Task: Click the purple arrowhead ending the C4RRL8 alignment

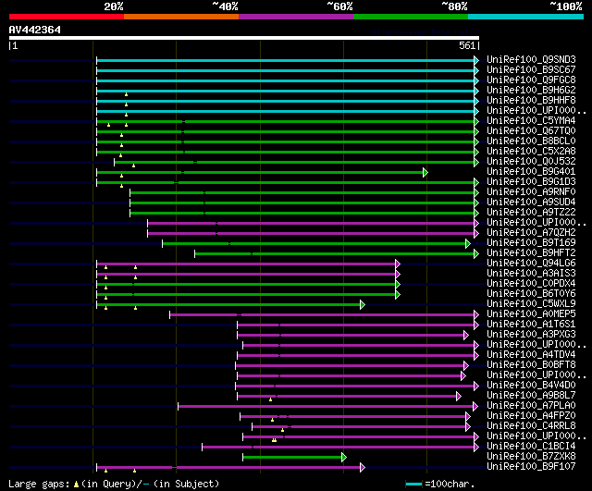Action: click(x=468, y=427)
